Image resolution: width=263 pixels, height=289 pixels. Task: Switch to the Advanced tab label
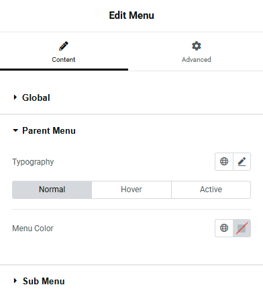197,60
